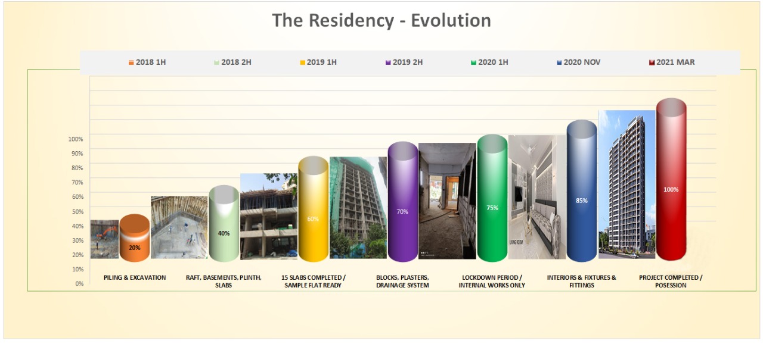Open the living room interior photo

pos(537,197)
